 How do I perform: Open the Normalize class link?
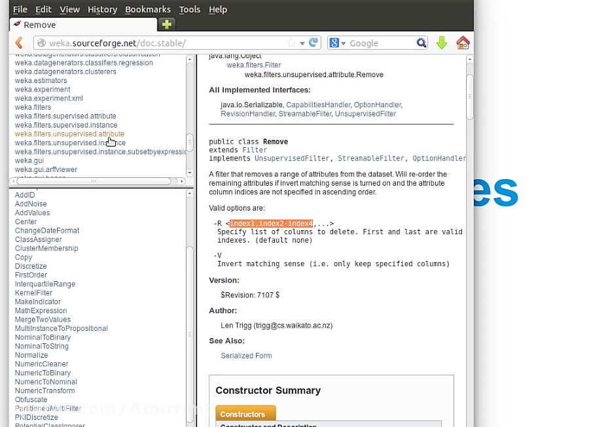31,355
